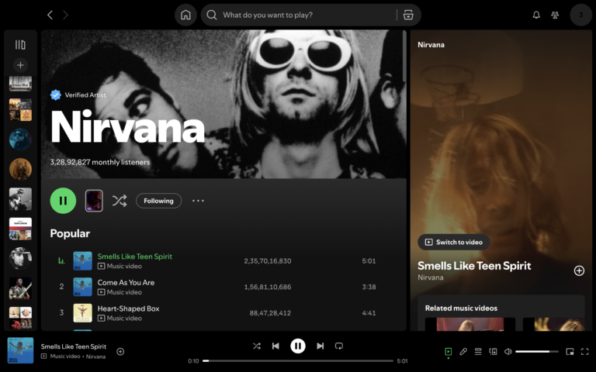
Task: Collapse Your Library sidebar
Action: 20,45
